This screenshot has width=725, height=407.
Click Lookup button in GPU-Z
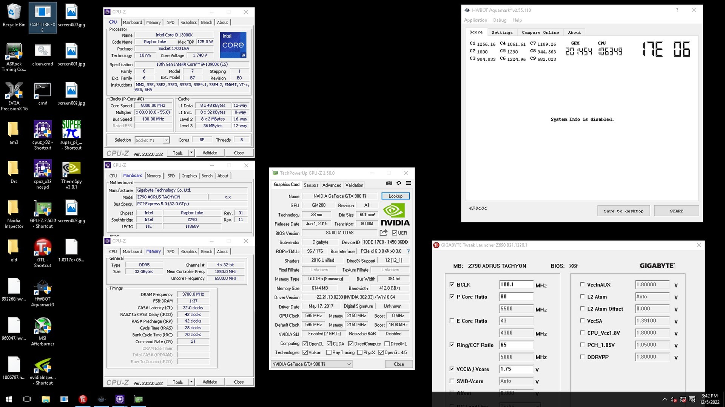coord(395,196)
